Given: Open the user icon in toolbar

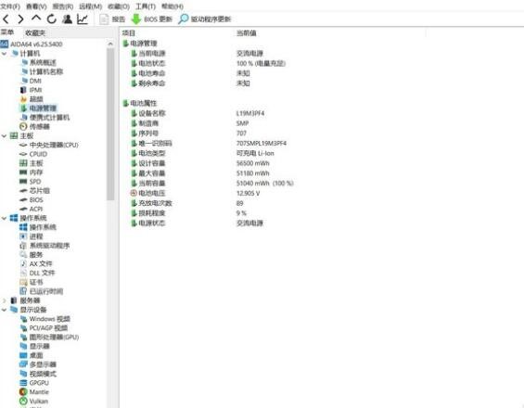Looking at the screenshot, I should tap(67, 19).
